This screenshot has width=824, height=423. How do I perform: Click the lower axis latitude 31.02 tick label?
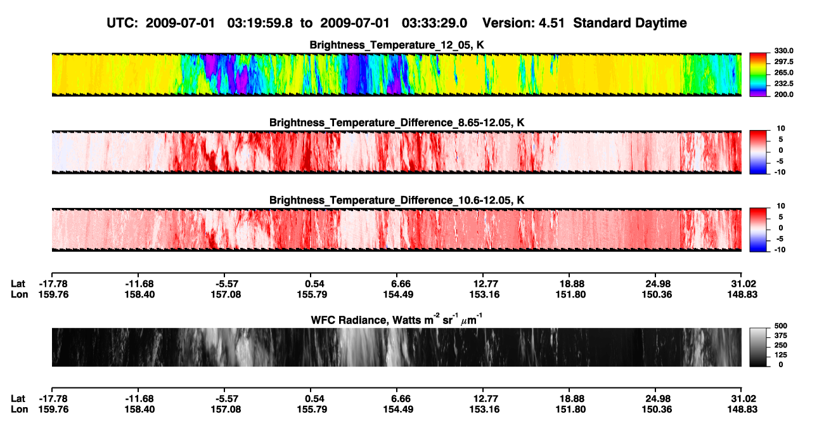click(743, 398)
